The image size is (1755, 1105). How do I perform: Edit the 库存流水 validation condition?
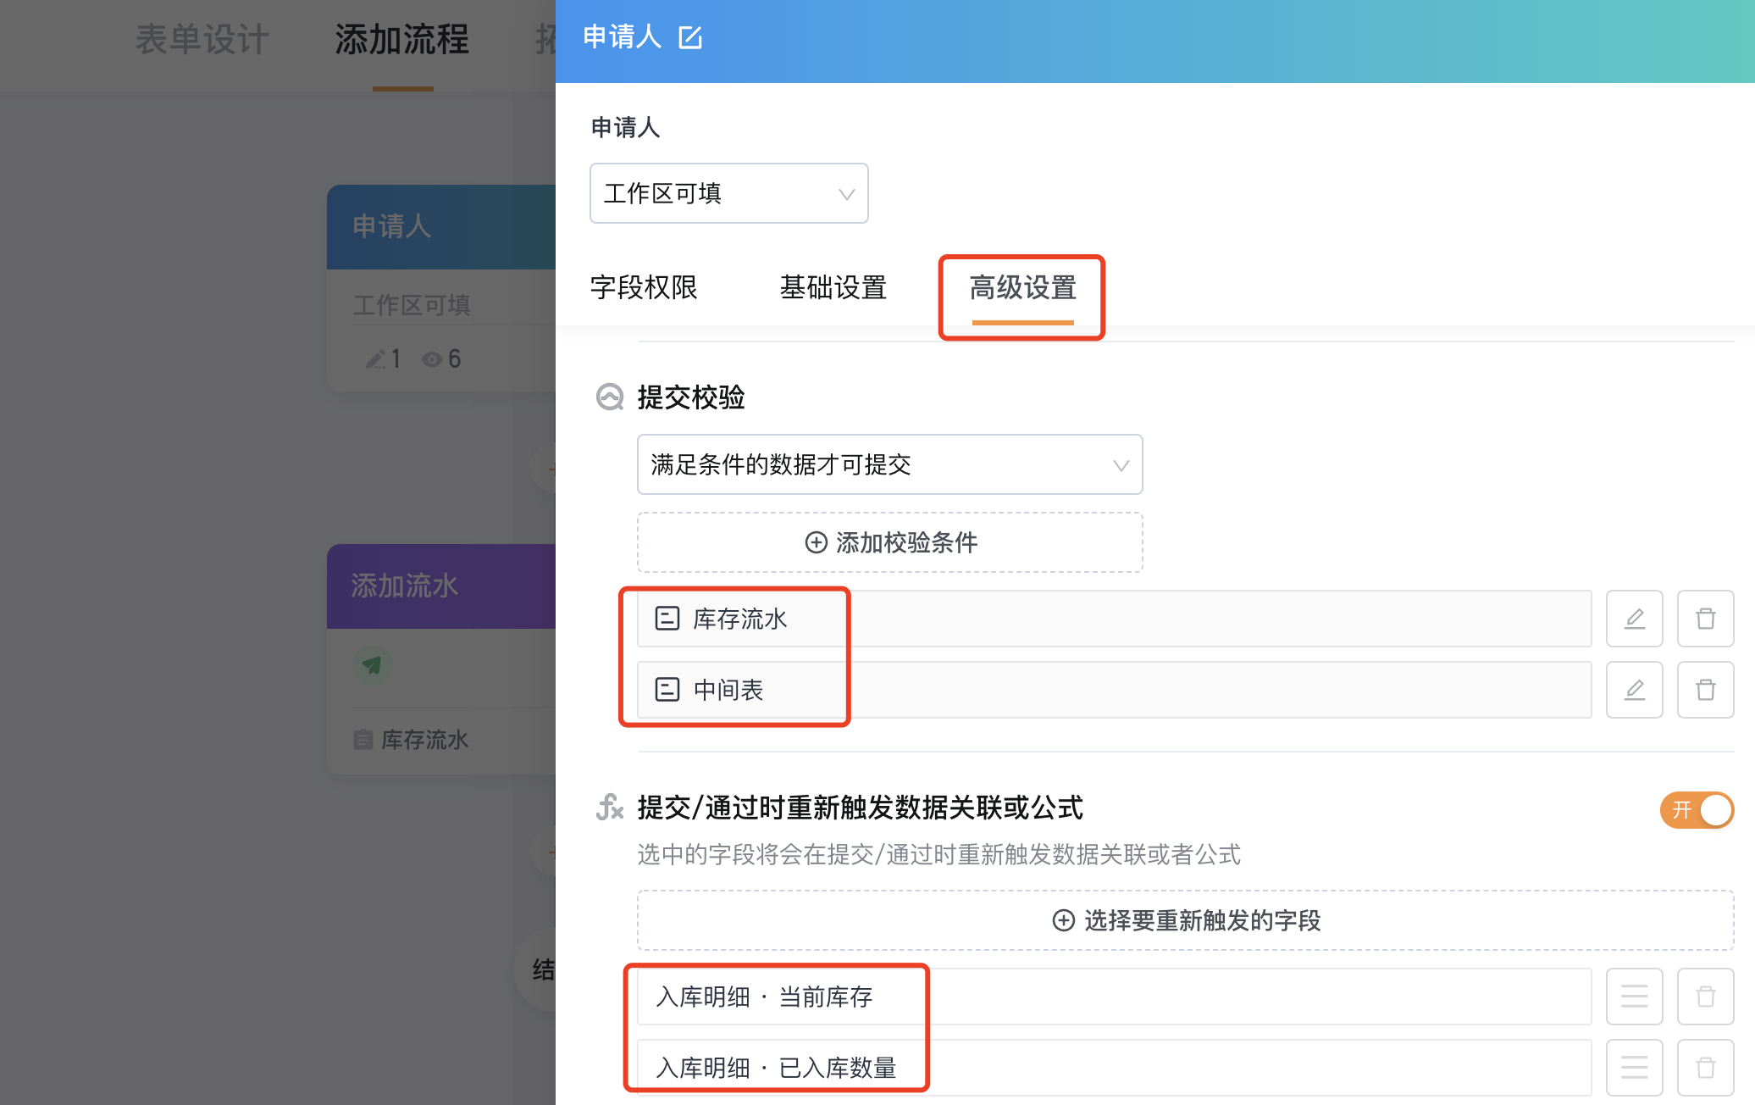tap(1635, 619)
